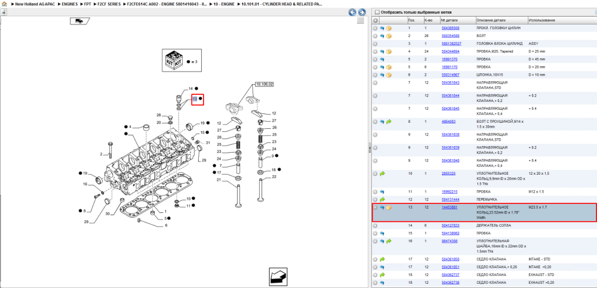Click blue arrow on 14453881 row
The image size is (597, 288).
click(382, 208)
